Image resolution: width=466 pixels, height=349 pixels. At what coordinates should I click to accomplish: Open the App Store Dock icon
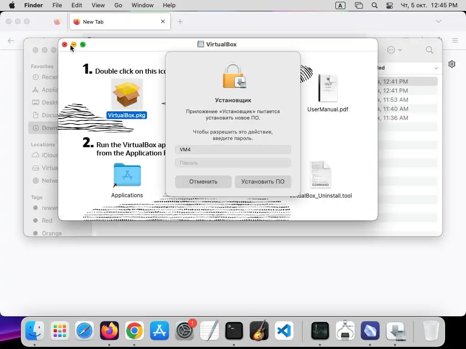[159, 331]
